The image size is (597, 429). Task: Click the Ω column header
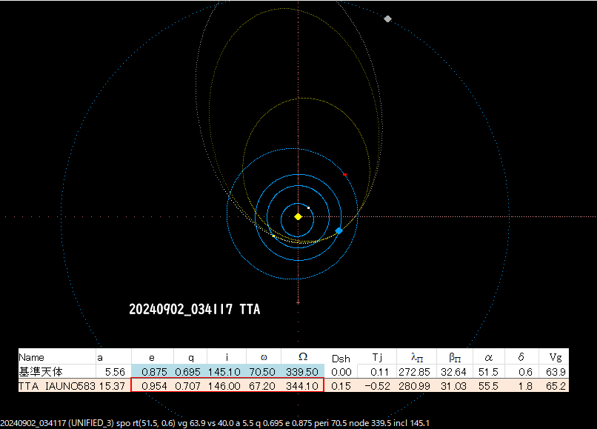click(x=302, y=357)
